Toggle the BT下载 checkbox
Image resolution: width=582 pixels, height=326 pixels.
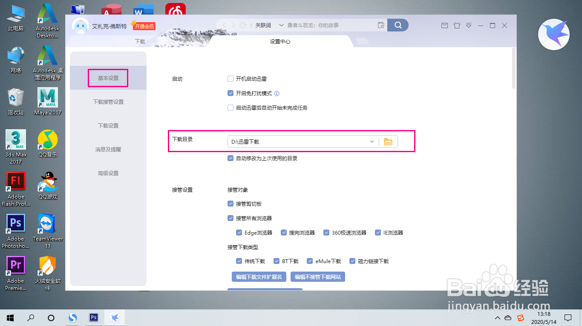pyautogui.click(x=277, y=261)
